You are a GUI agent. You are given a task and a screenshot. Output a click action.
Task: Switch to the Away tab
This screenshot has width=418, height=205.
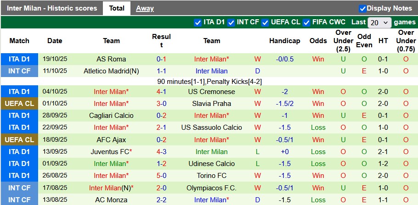click(x=145, y=8)
